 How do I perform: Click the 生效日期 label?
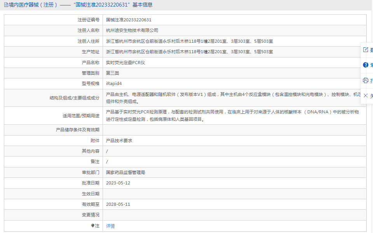(91, 194)
